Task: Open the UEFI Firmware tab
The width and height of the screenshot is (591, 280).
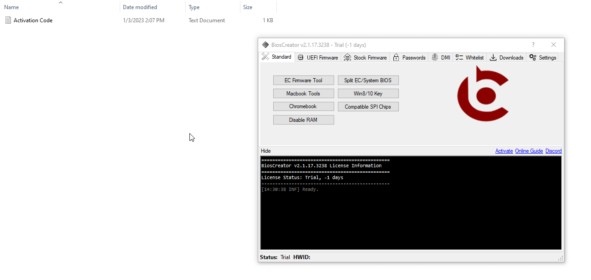Action: [318, 57]
